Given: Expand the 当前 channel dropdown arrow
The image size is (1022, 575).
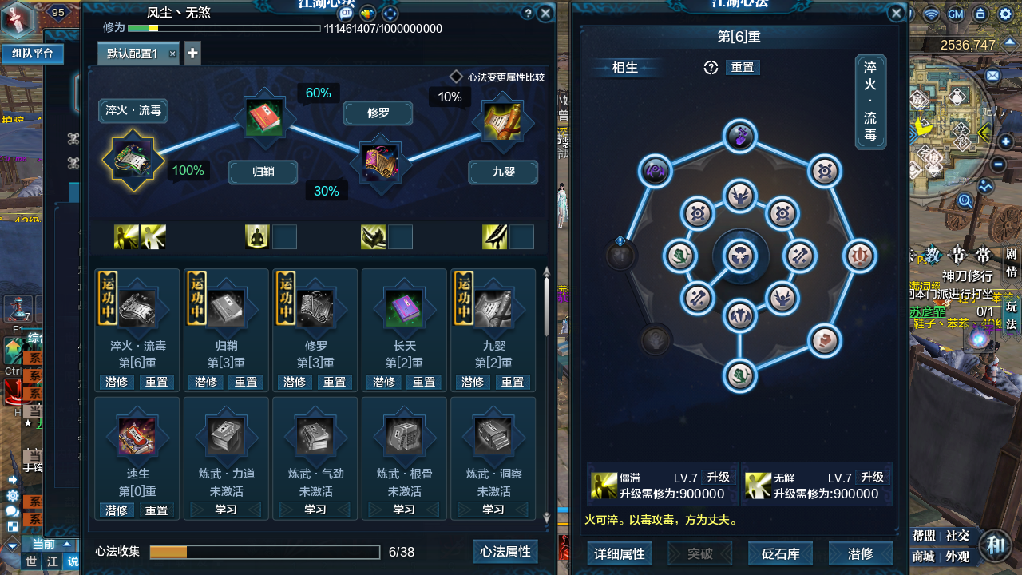Looking at the screenshot, I should (68, 544).
